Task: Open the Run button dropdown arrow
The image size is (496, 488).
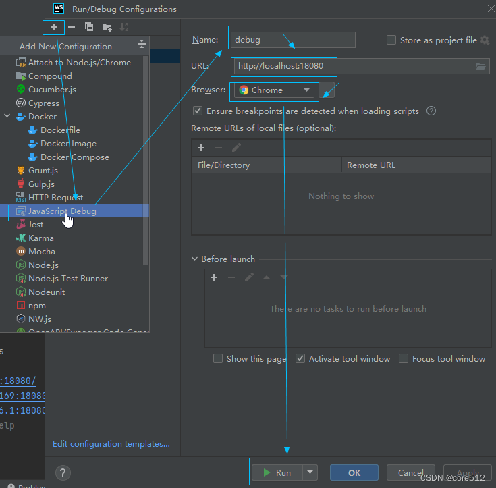Action: coord(310,472)
